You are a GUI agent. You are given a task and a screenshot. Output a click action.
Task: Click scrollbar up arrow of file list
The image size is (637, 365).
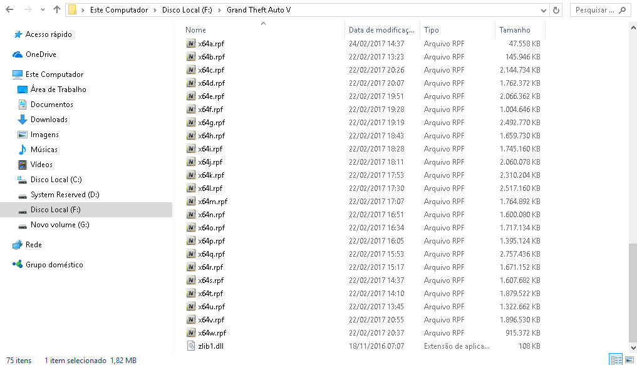633,28
